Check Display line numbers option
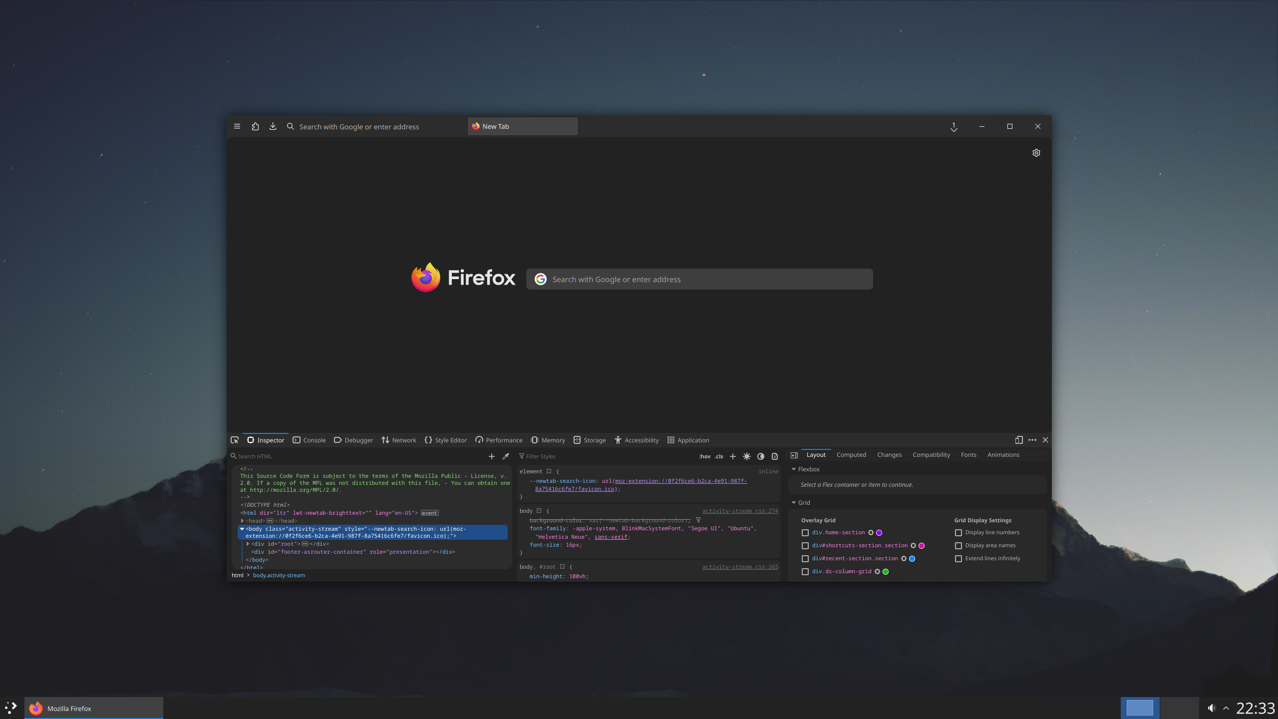 [958, 533]
